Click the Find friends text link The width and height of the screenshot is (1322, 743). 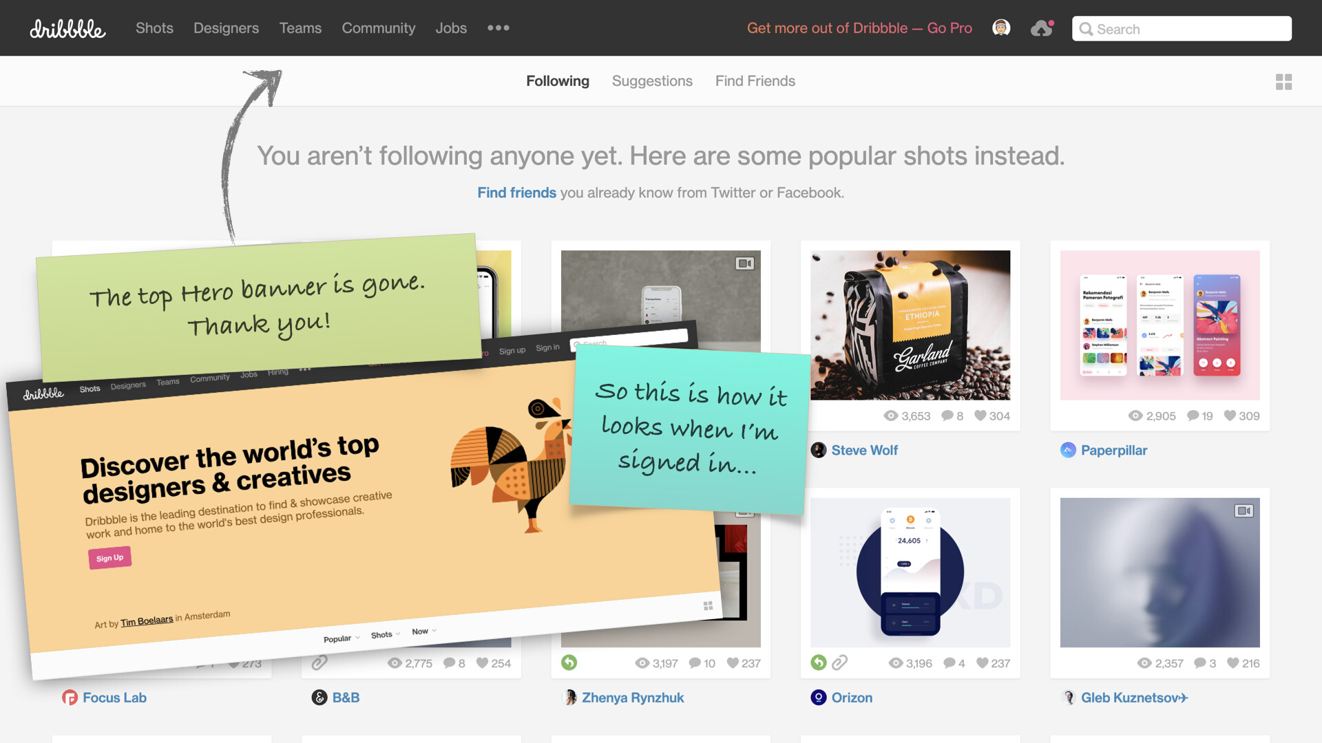tap(516, 193)
